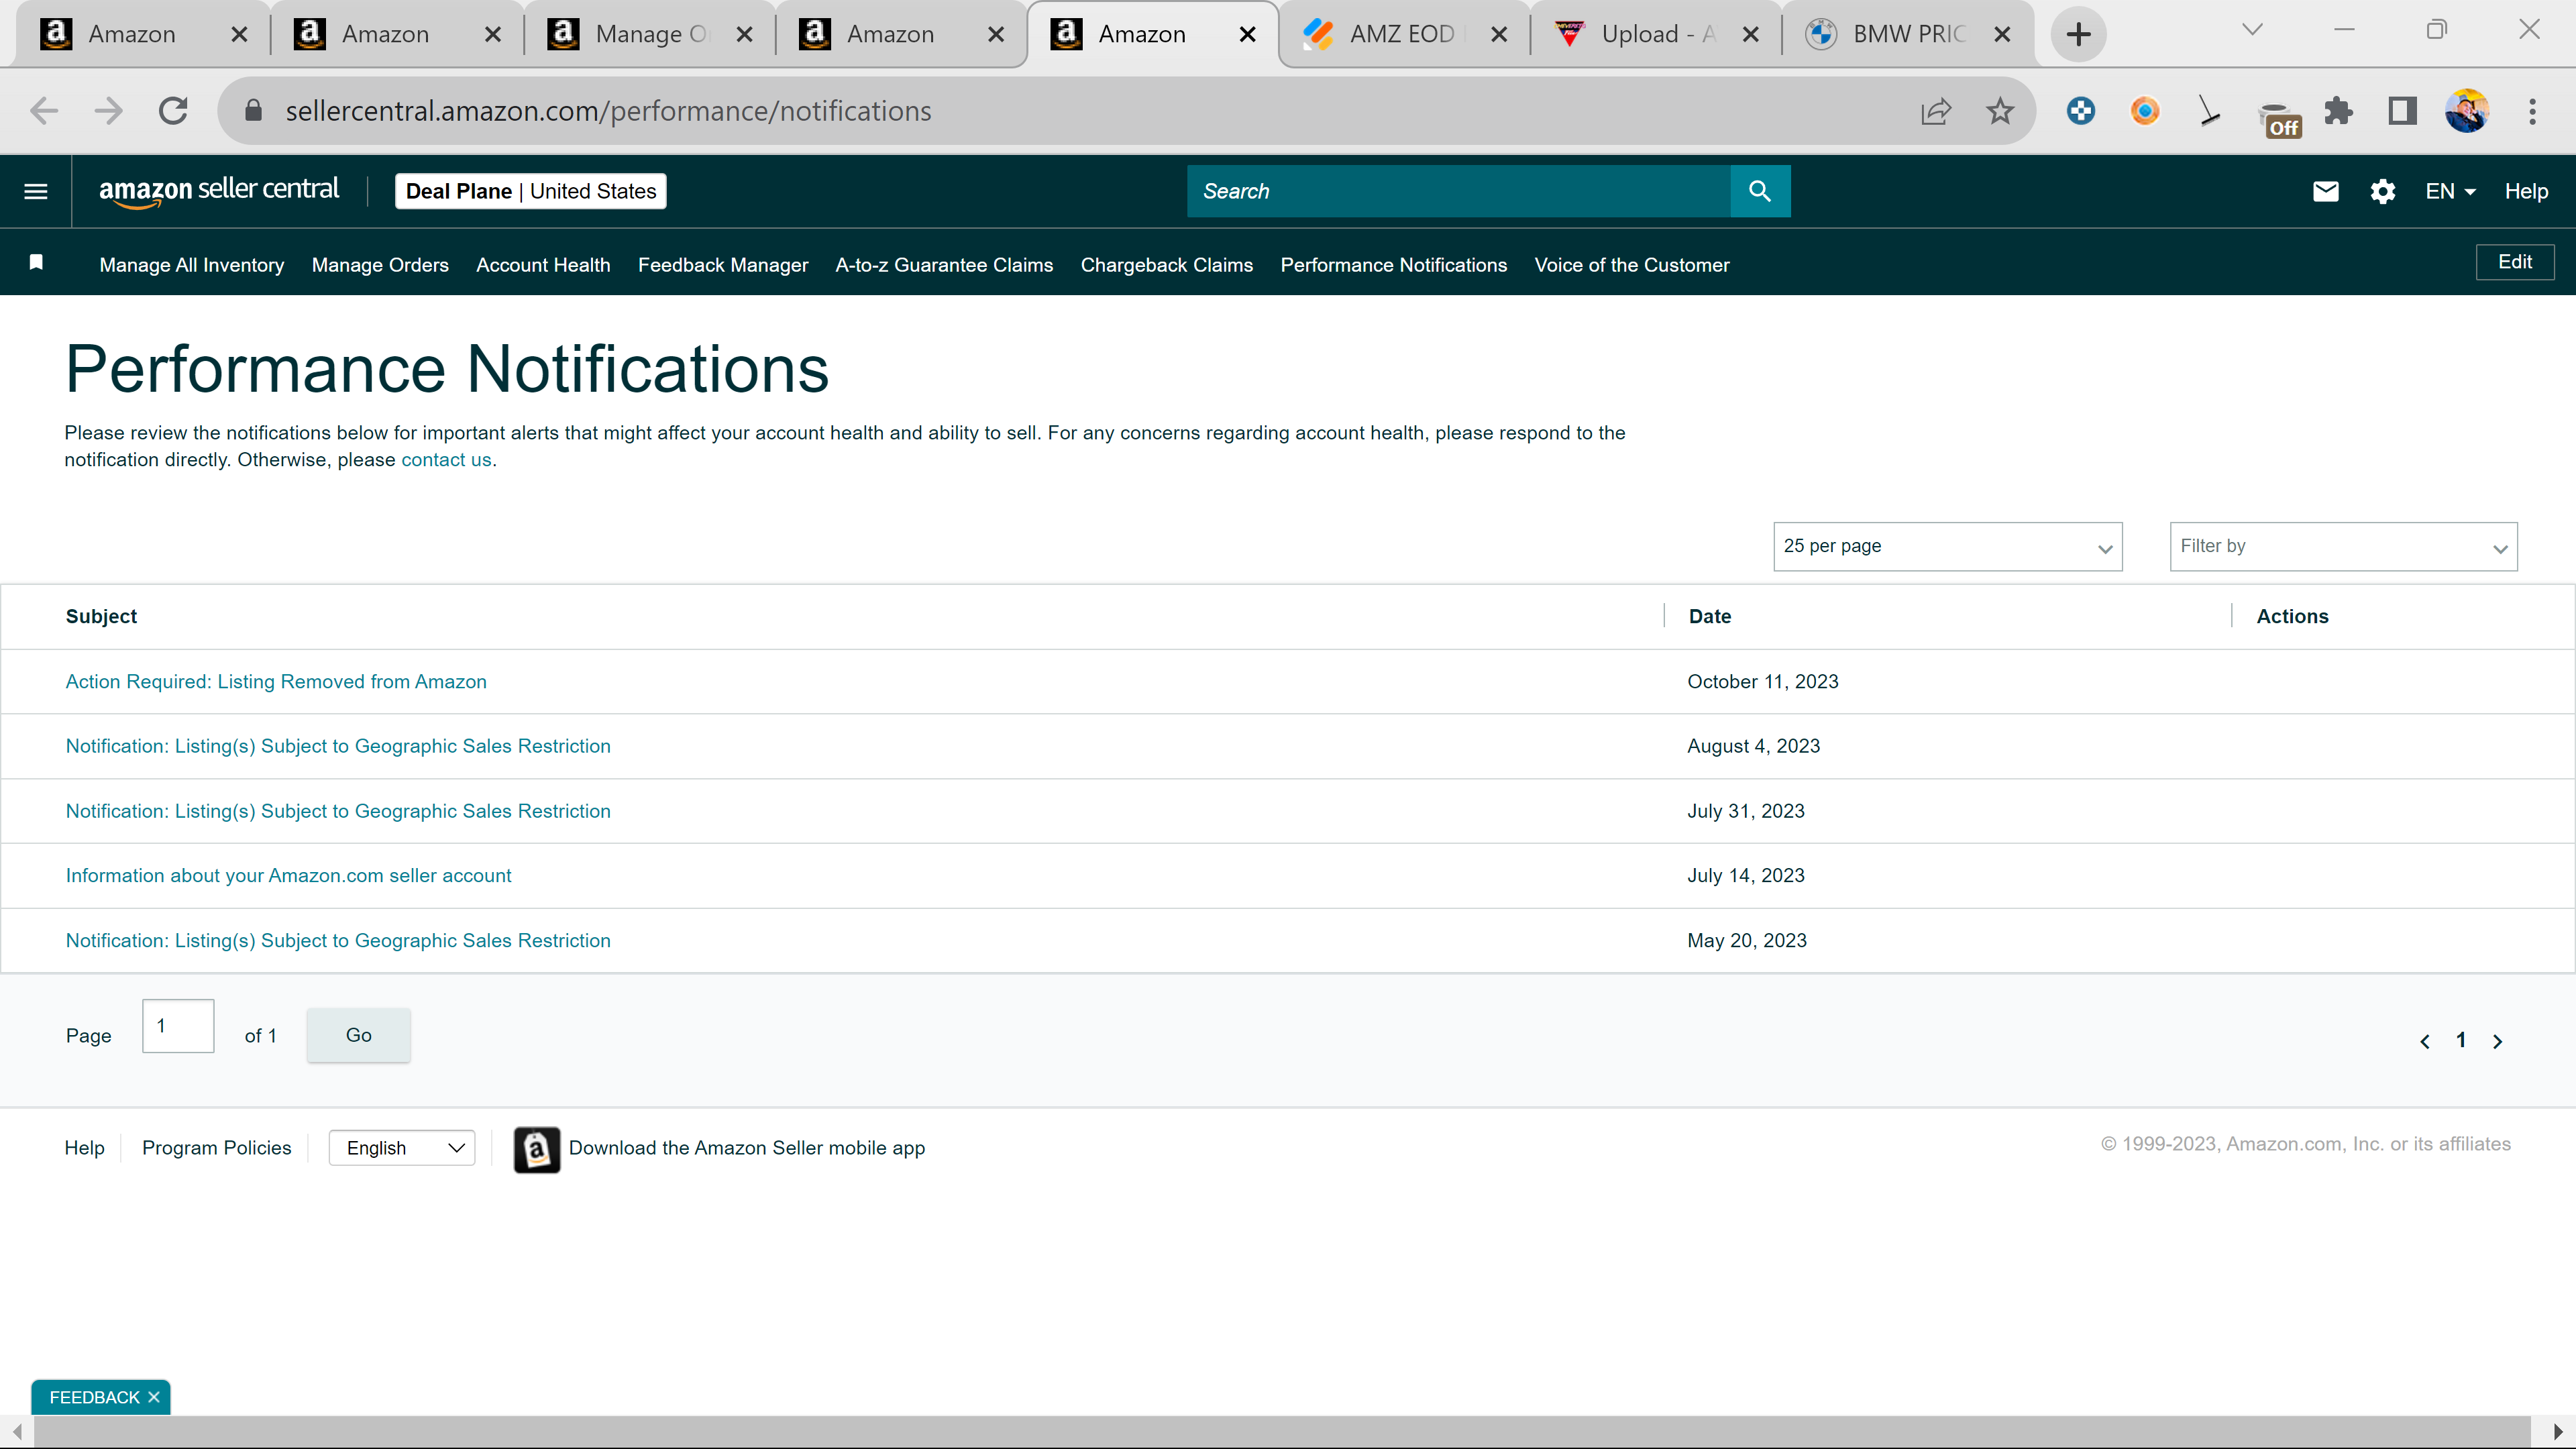Open Manage Orders menu item
The image size is (2576, 1449).
coord(380,265)
